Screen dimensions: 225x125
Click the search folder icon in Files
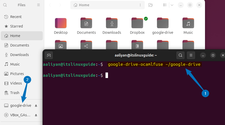pyautogui.click(x=150, y=5)
